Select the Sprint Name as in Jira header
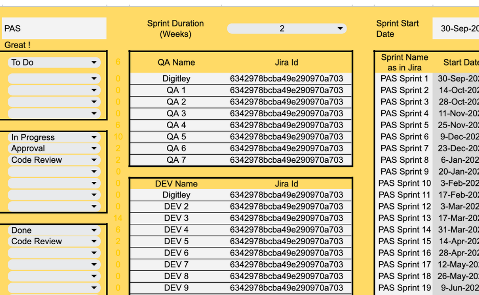The height and width of the screenshot is (295, 479). coord(404,62)
